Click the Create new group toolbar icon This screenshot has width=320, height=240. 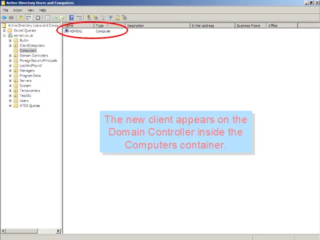(95, 18)
